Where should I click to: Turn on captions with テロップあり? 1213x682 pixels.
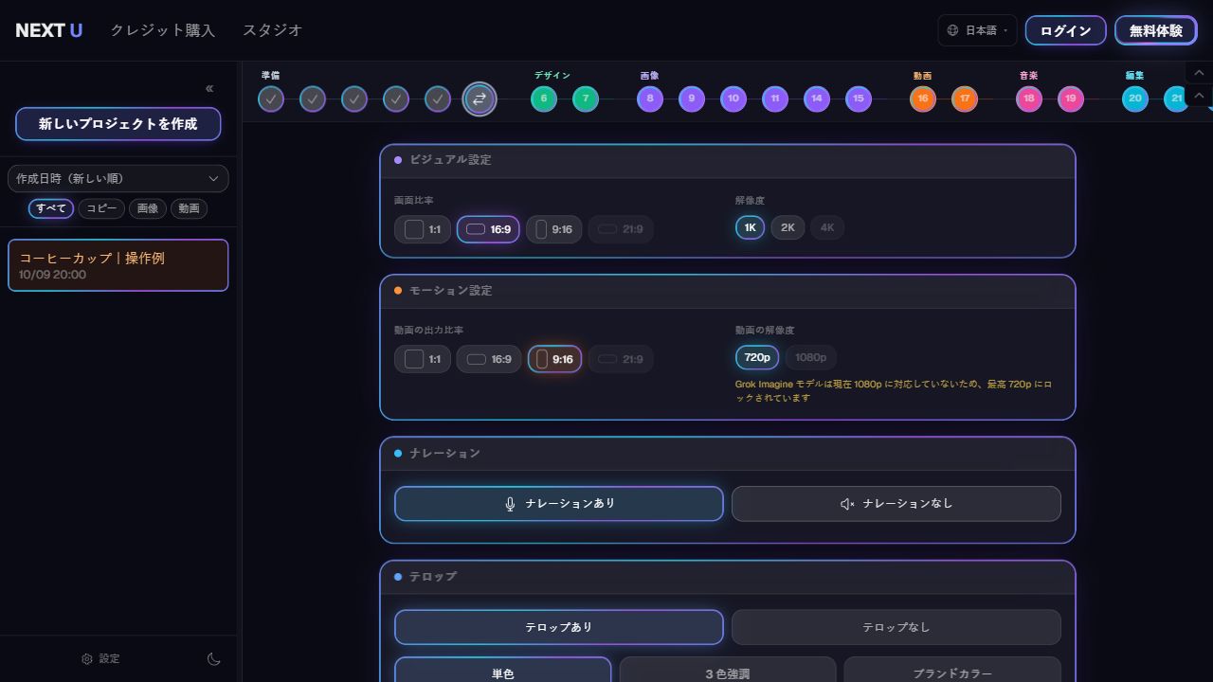coord(559,627)
